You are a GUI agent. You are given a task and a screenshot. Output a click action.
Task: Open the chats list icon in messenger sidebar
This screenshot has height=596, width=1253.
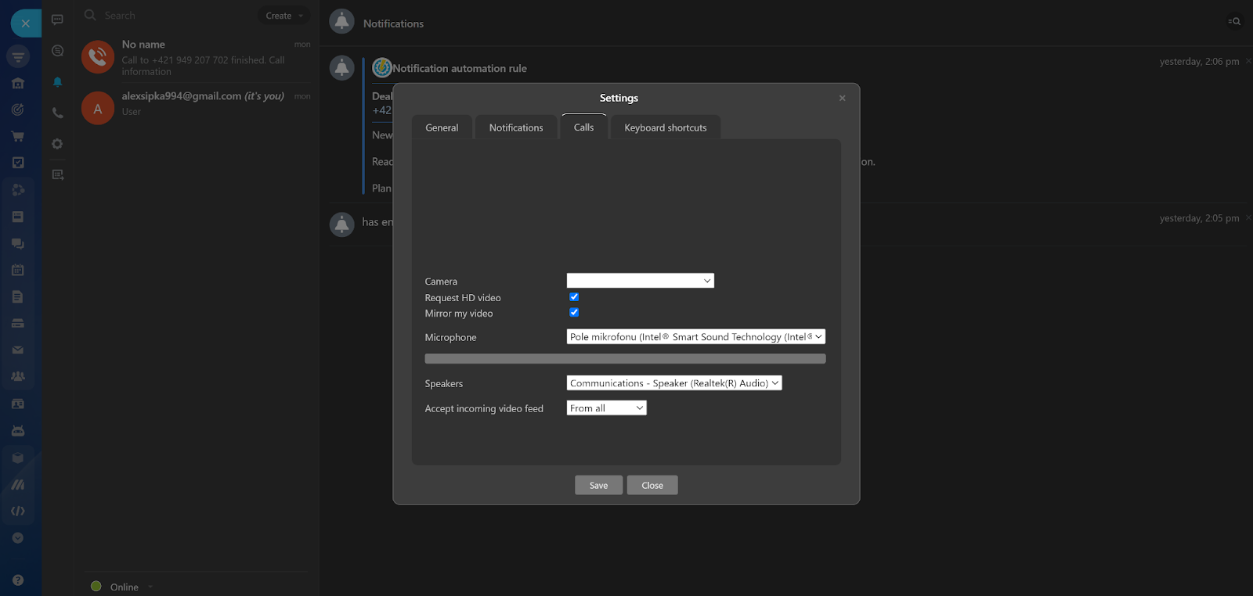57,20
